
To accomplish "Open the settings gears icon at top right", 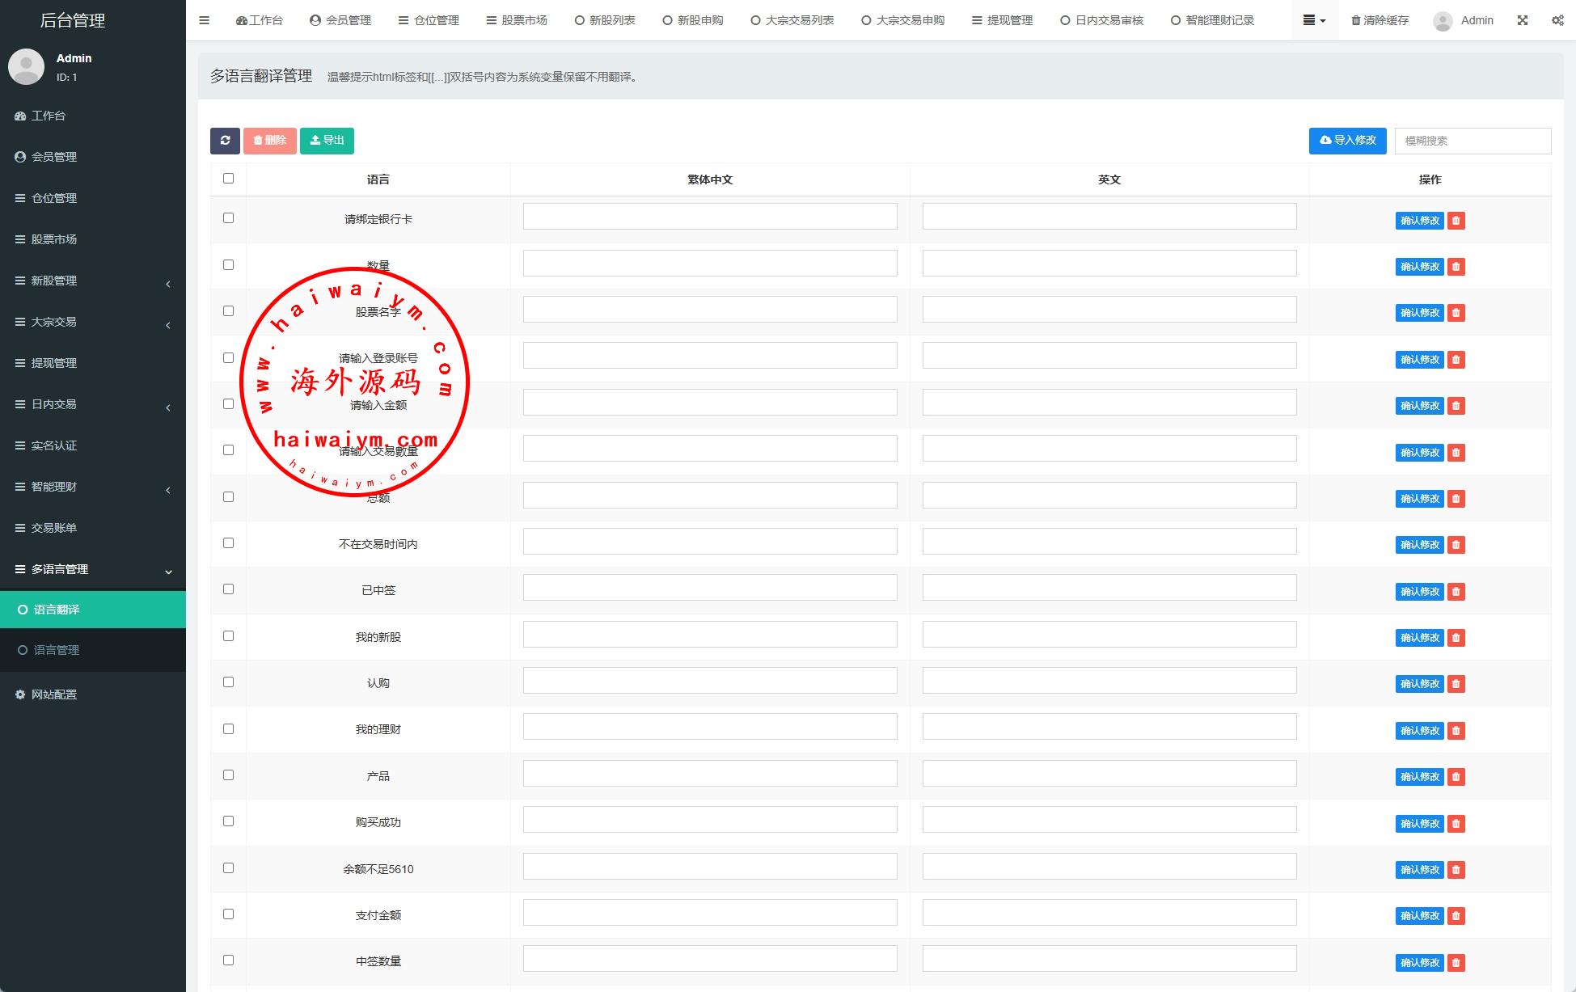I will (x=1557, y=20).
